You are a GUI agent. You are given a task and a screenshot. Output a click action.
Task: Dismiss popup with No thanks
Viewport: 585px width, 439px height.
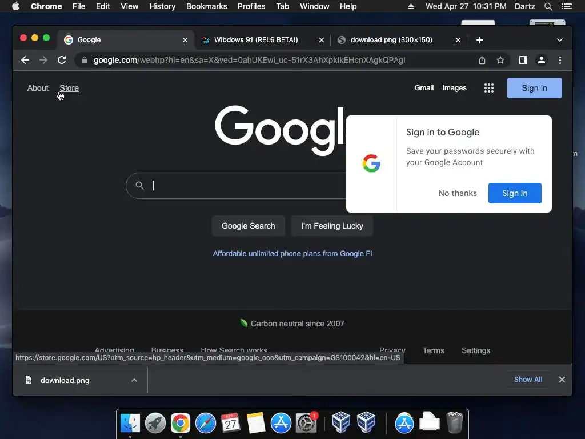click(458, 193)
